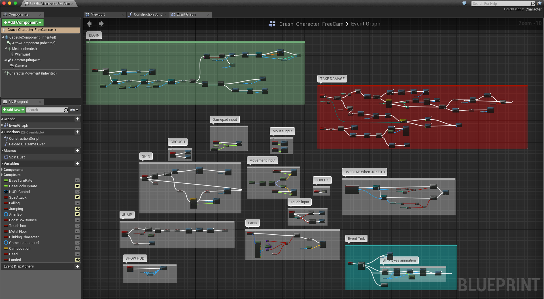Click the ConstructionScript function icon

click(x=6, y=138)
